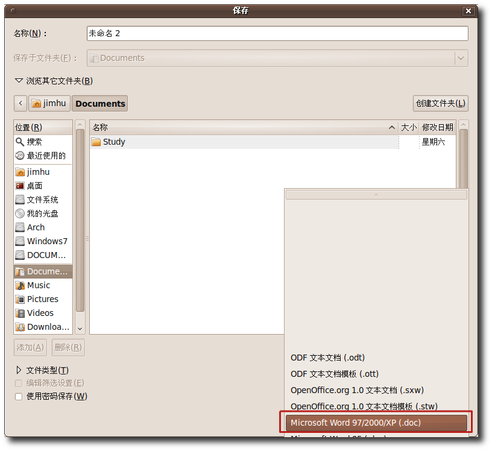Click the Videos folder icon
The width and height of the screenshot is (492, 451).
(x=20, y=313)
